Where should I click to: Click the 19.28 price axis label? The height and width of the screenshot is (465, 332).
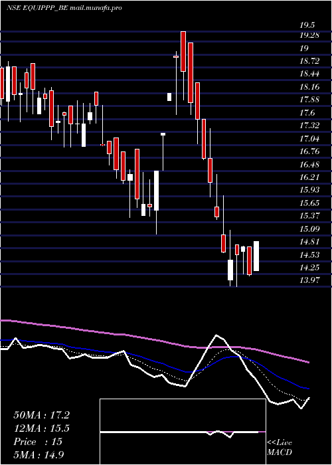point(309,35)
